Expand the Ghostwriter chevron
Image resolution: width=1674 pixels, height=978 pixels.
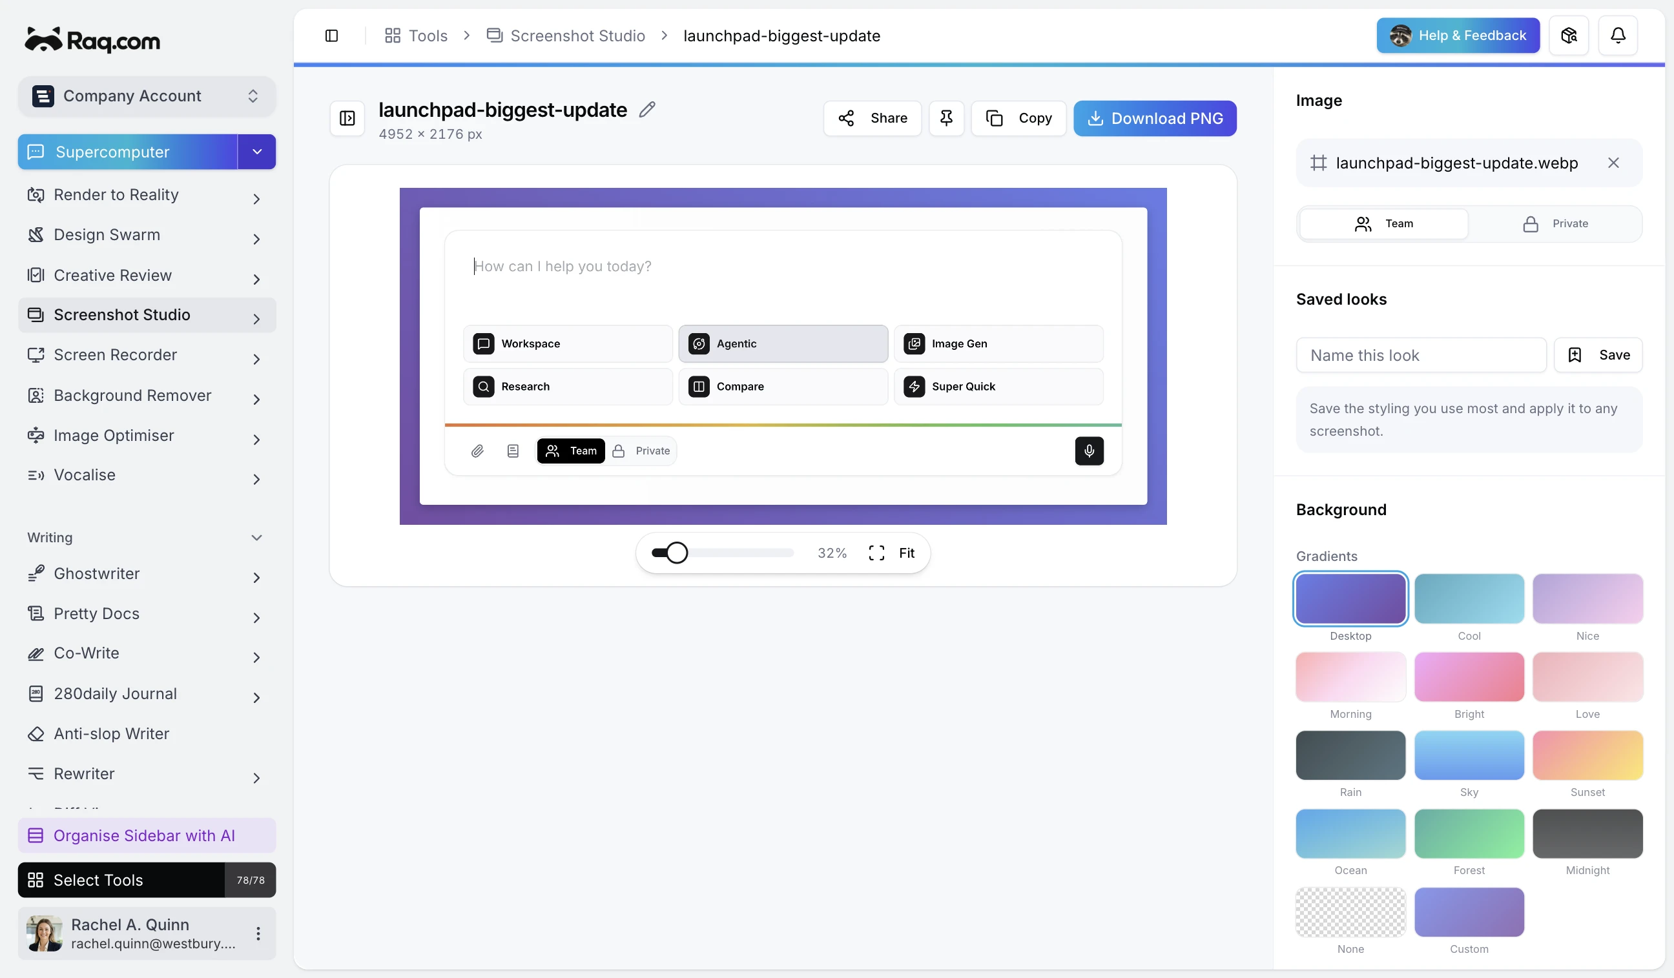(x=256, y=578)
